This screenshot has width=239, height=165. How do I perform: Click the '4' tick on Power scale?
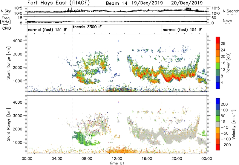[x=222, y=82]
